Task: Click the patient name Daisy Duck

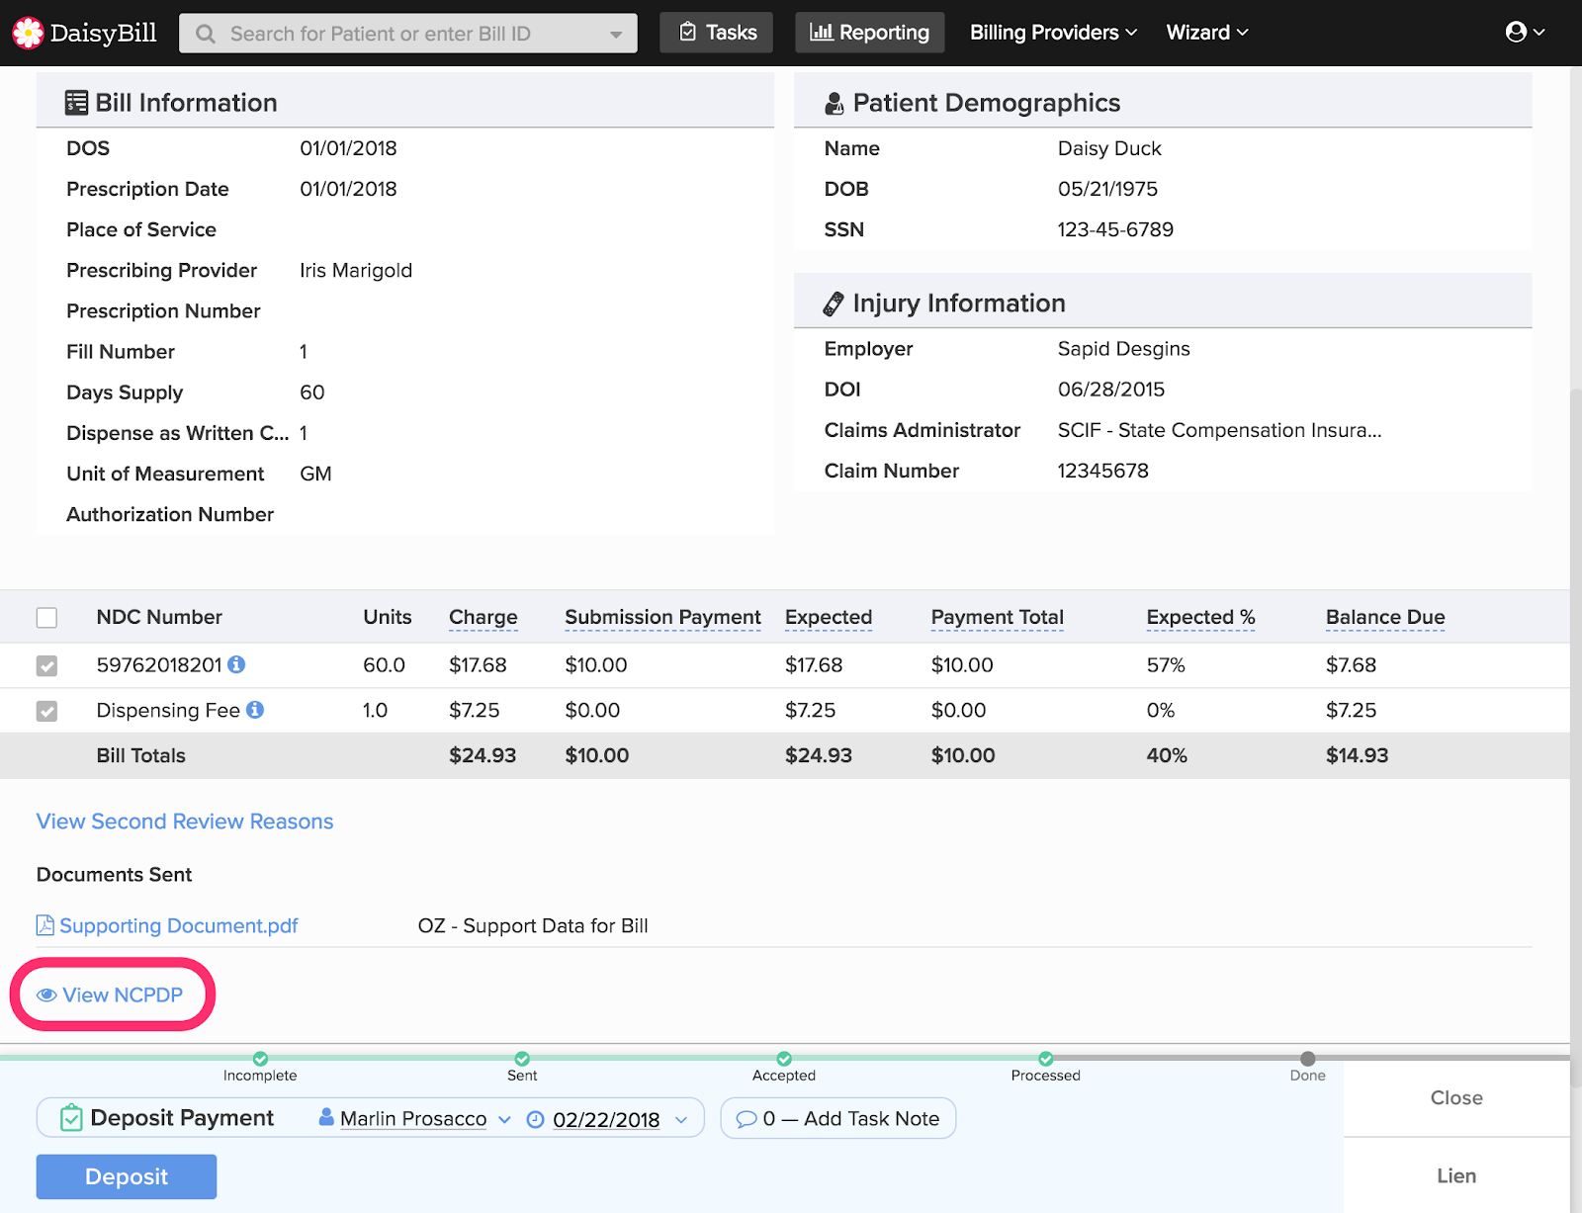Action: tap(1109, 148)
